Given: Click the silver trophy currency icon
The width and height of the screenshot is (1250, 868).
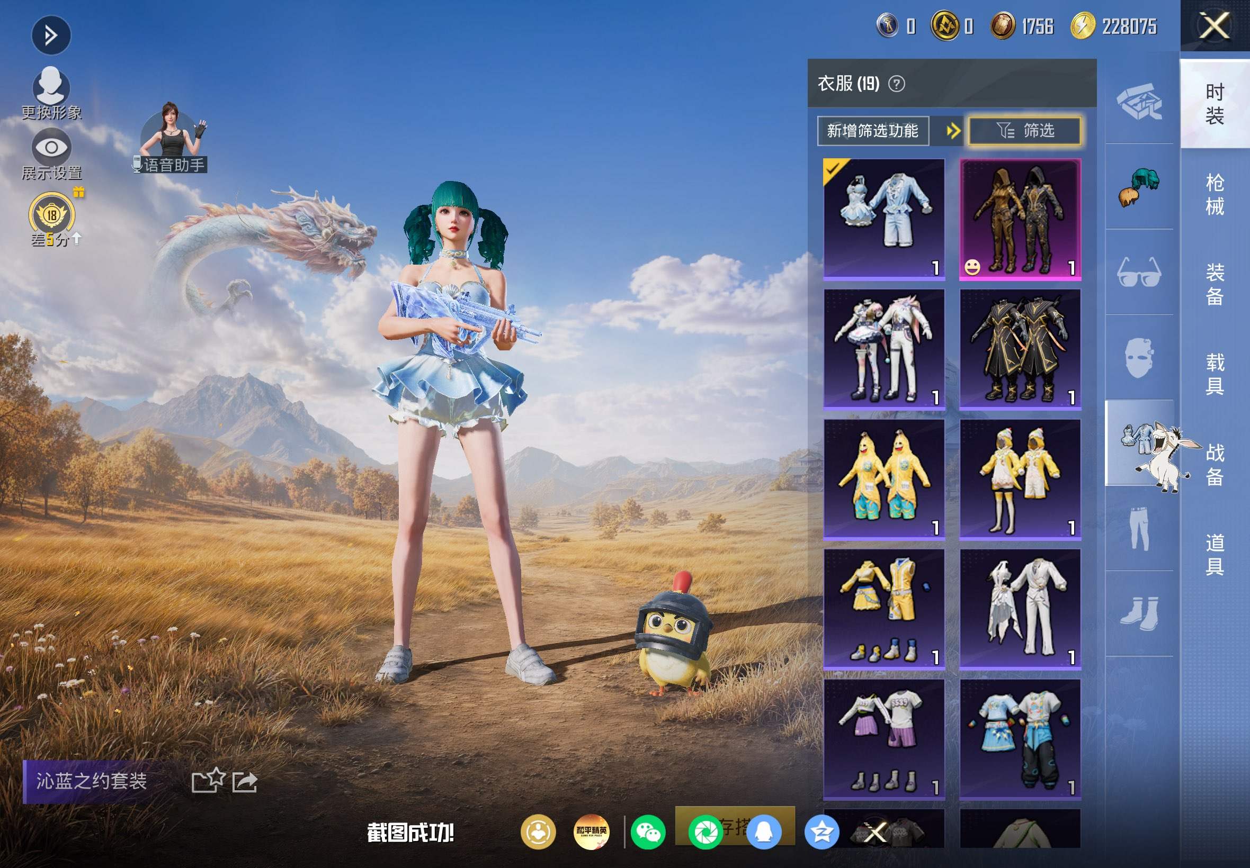Looking at the screenshot, I should [x=888, y=25].
